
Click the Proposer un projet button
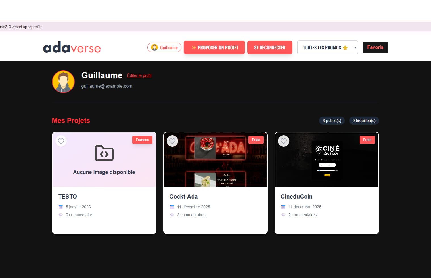[214, 47]
